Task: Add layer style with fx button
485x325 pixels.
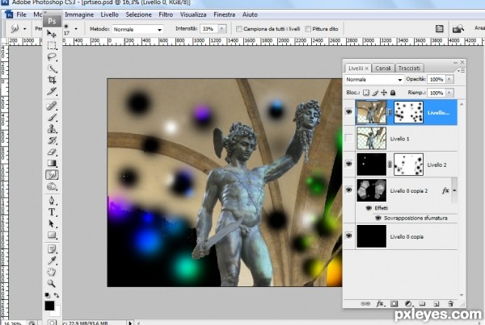Action: (x=380, y=304)
